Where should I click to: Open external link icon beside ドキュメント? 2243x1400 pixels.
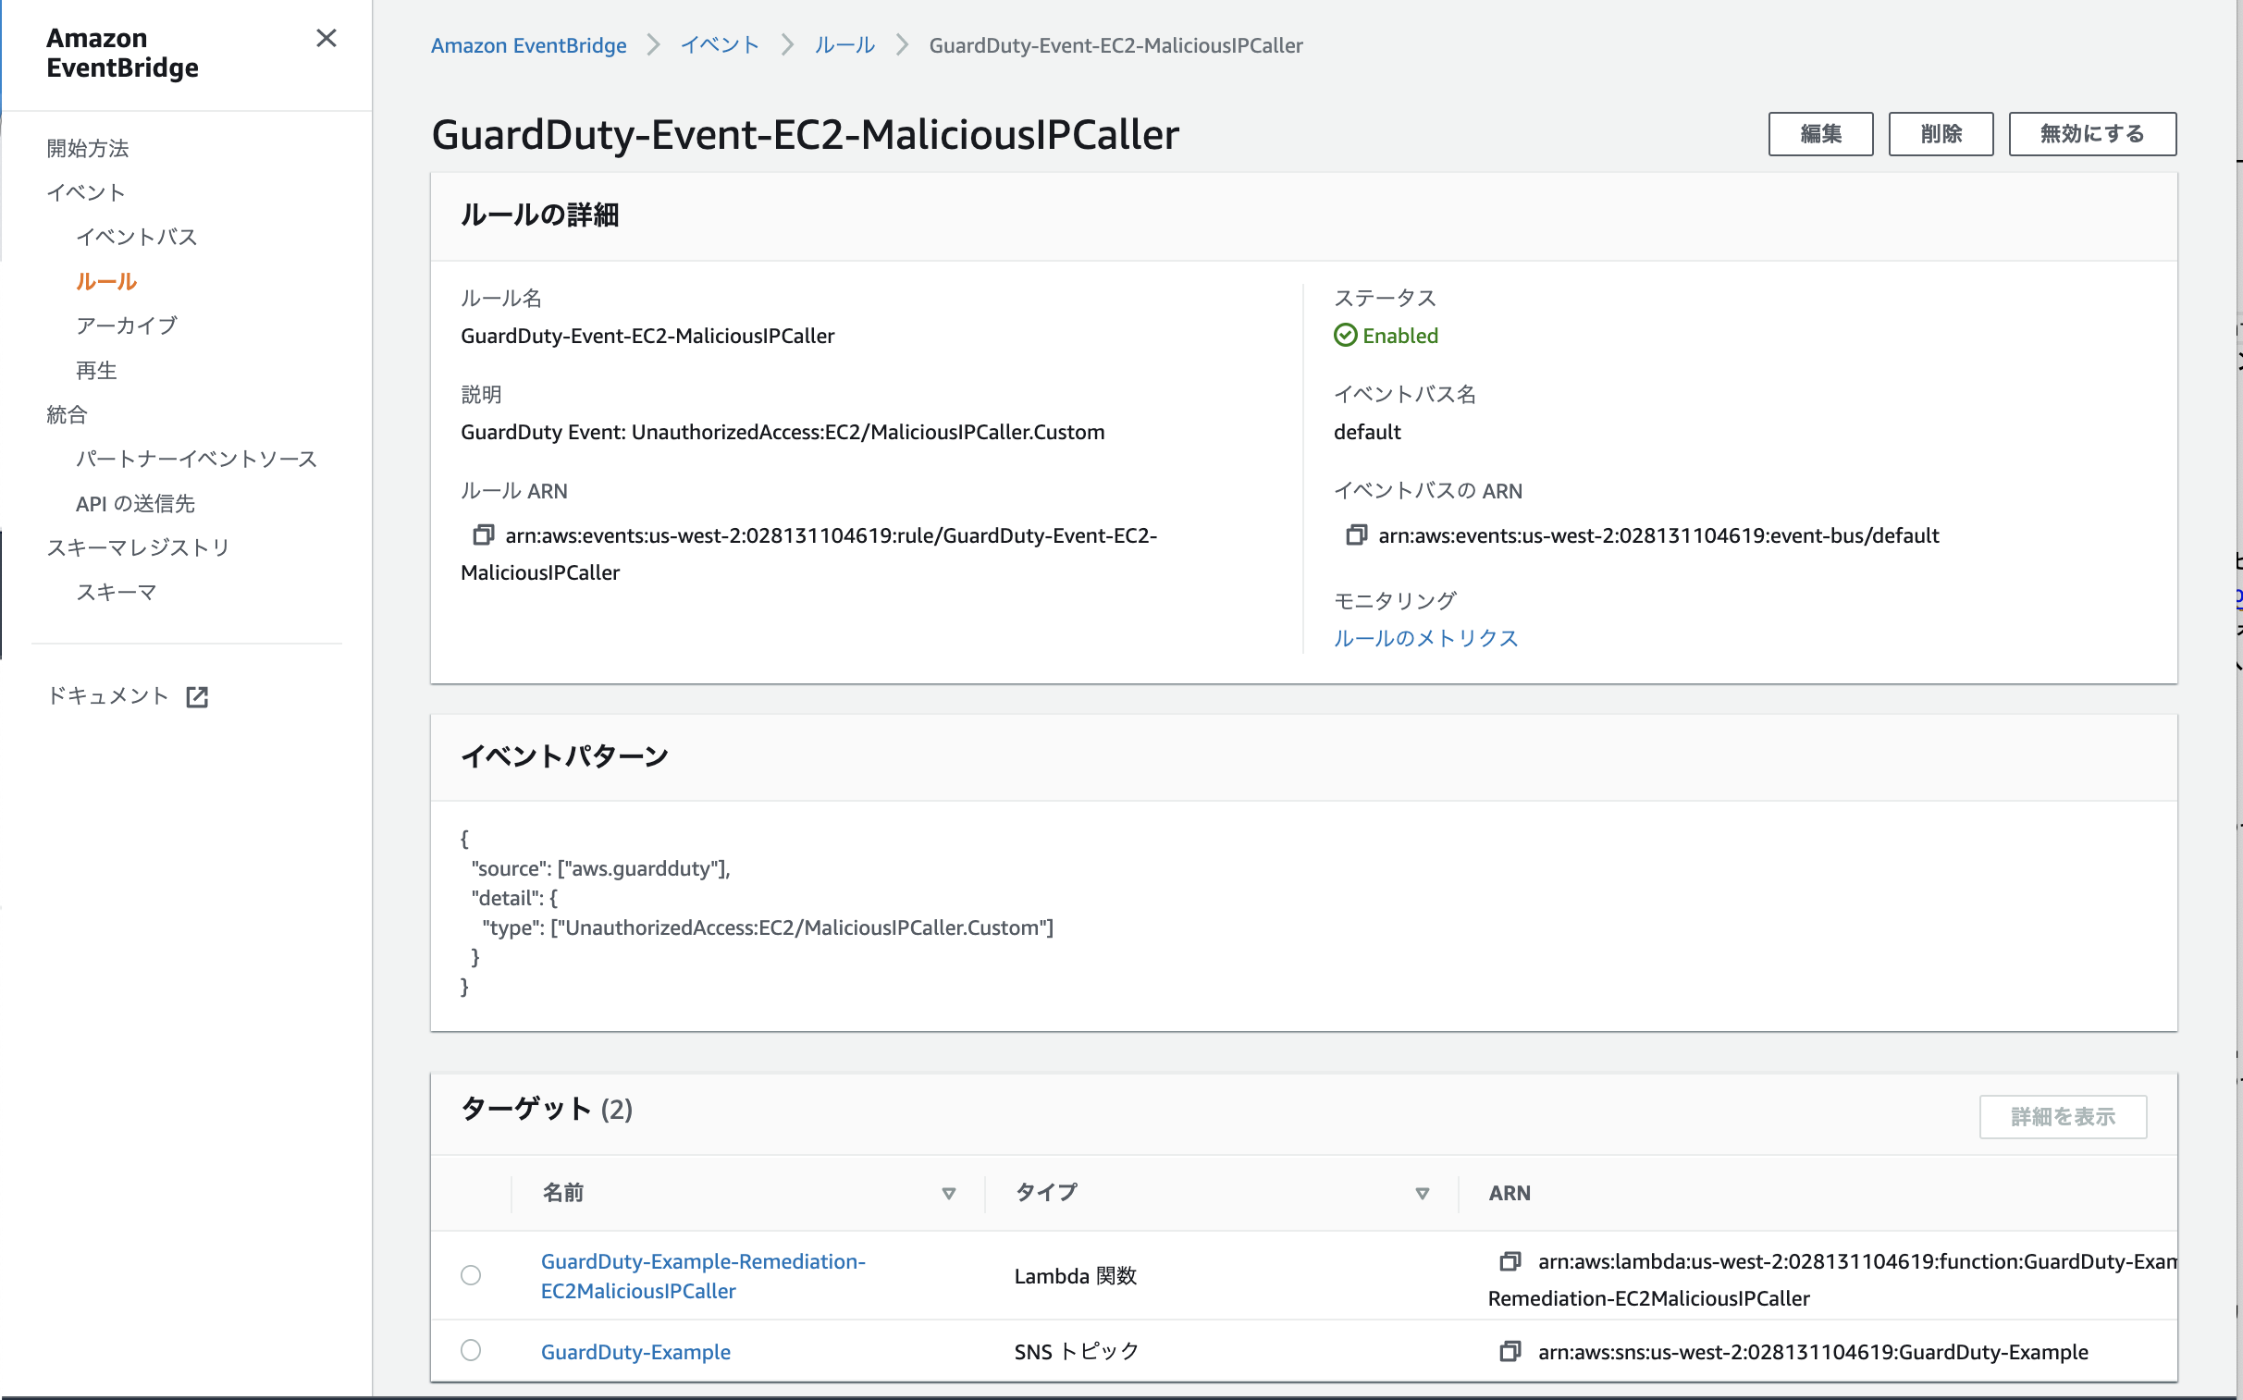pyautogui.click(x=197, y=697)
